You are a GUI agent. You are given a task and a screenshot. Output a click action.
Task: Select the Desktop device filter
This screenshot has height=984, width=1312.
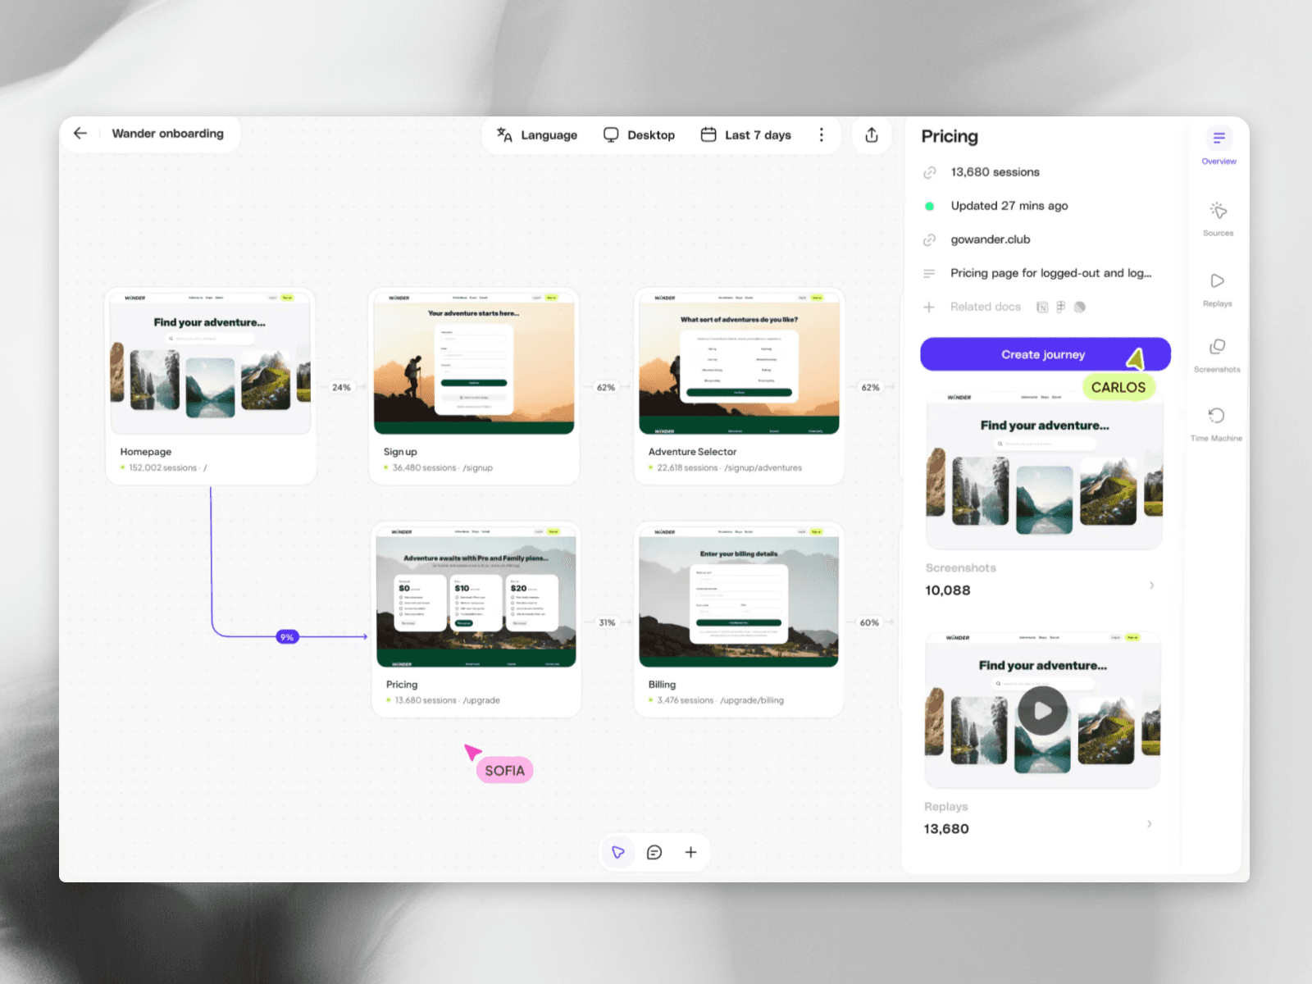[x=639, y=135]
